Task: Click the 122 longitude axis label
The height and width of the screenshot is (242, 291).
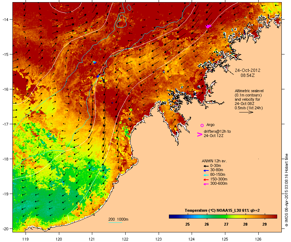Action: tap(125, 239)
